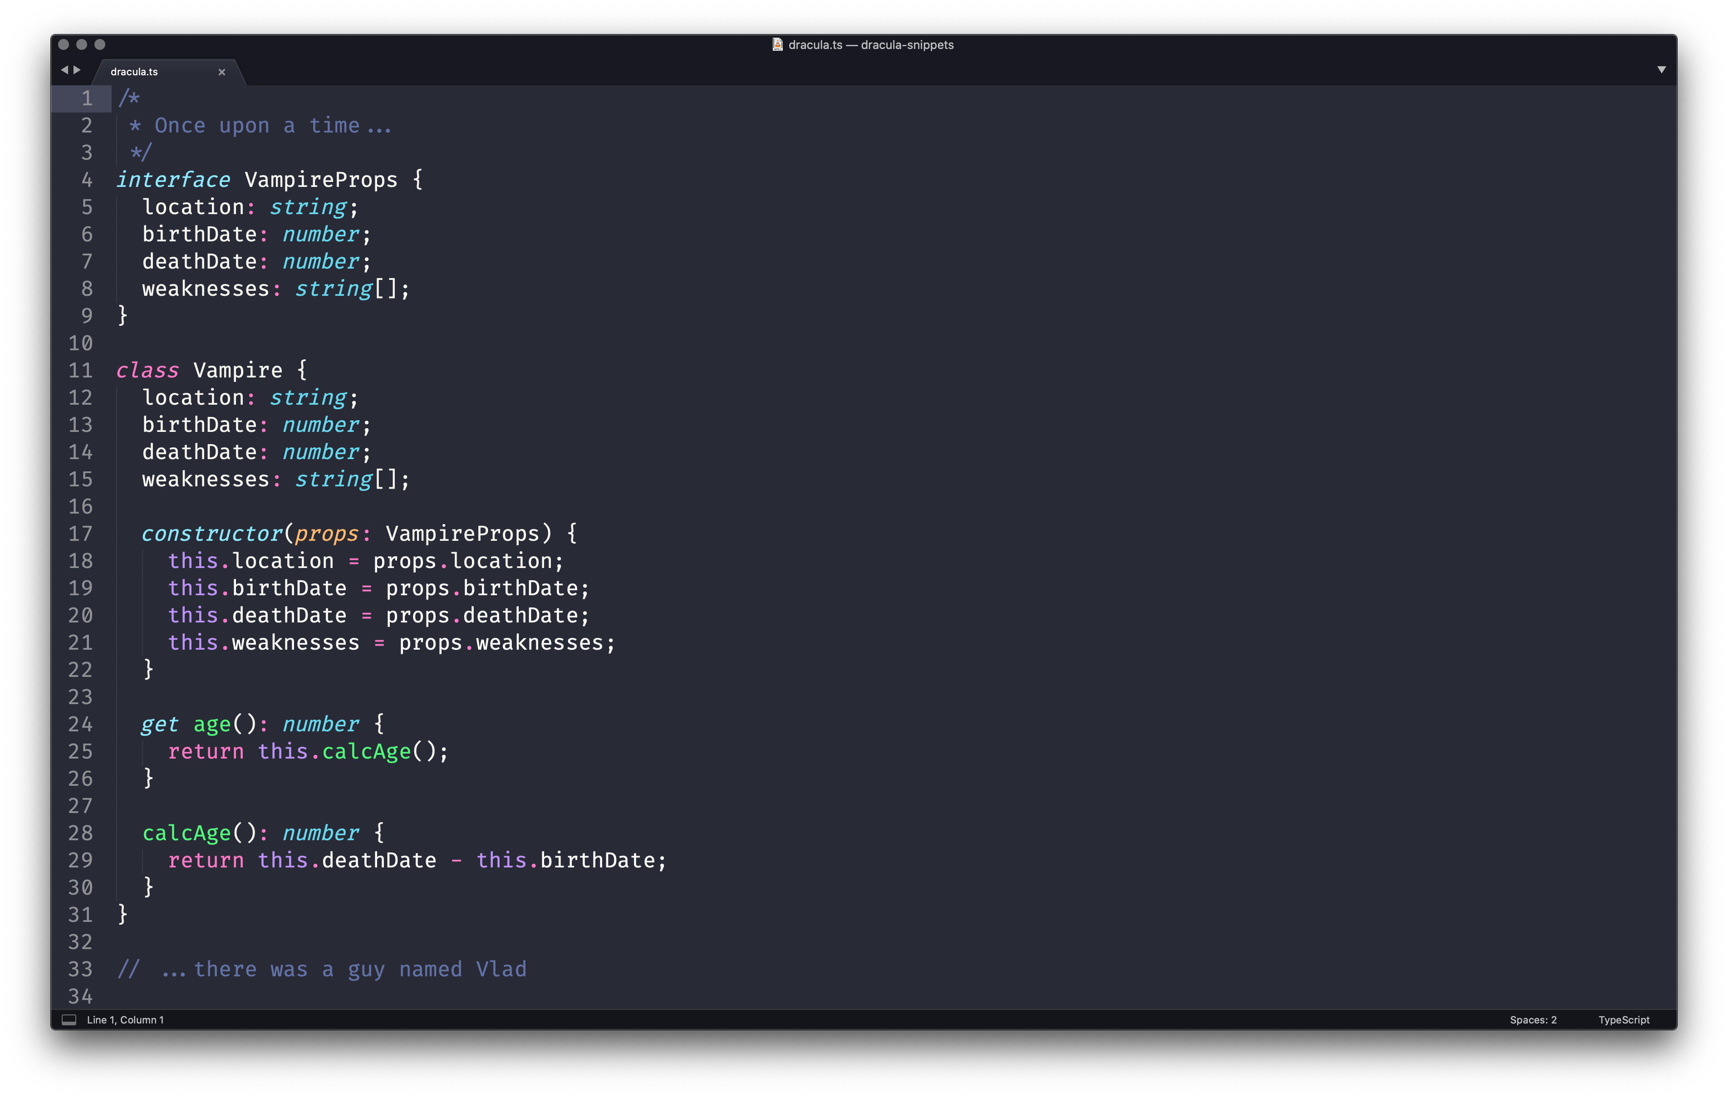Open the tab list dropdown arrow
The image size is (1728, 1097).
[x=1661, y=69]
